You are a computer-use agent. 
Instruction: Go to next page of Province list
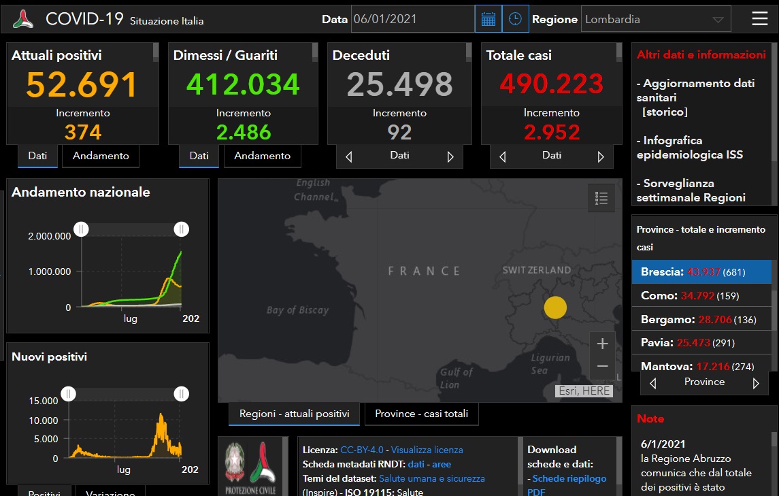(x=755, y=383)
